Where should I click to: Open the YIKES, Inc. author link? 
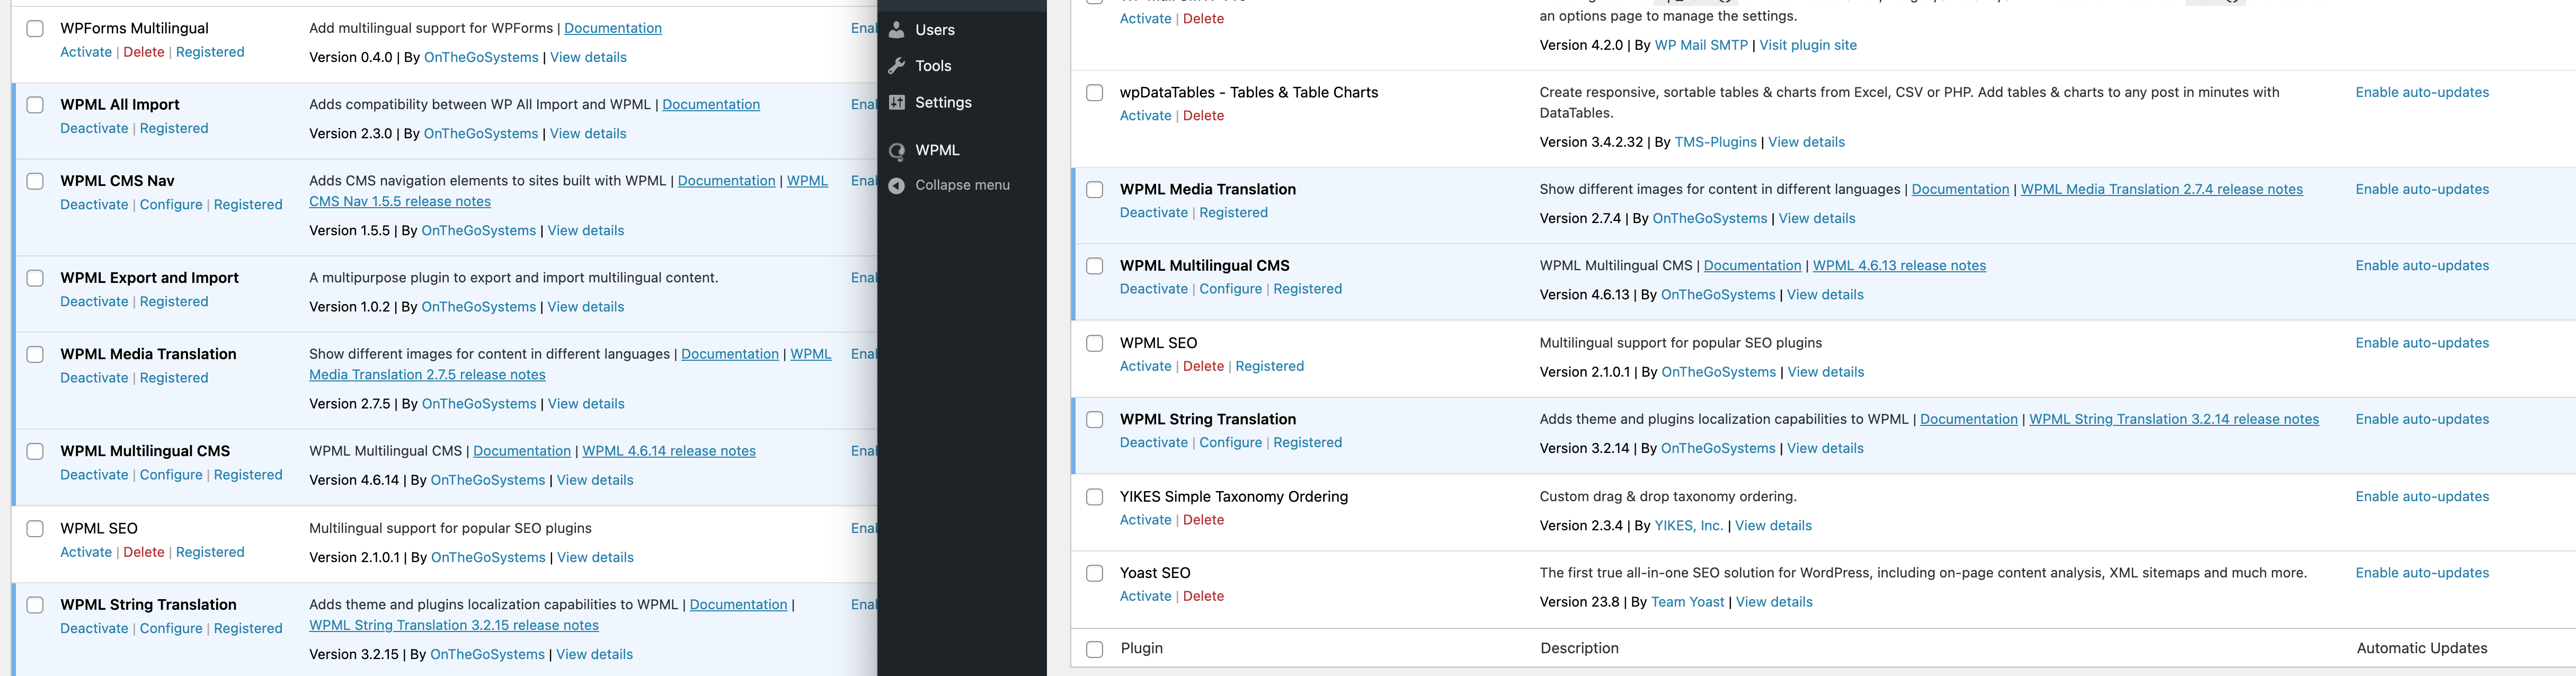pyautogui.click(x=1689, y=526)
